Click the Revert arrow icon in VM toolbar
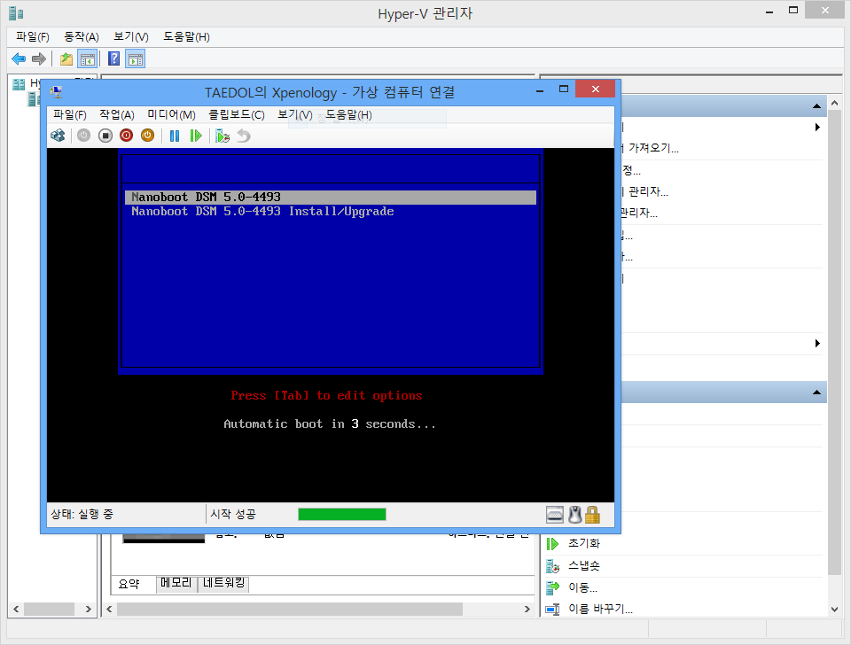The height and width of the screenshot is (645, 851). [244, 136]
